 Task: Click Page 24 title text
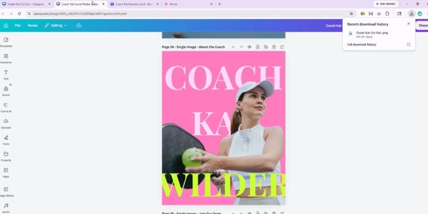coord(193,47)
